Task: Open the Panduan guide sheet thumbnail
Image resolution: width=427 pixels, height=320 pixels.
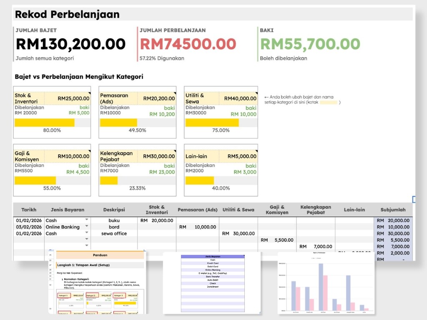Action: point(97,282)
